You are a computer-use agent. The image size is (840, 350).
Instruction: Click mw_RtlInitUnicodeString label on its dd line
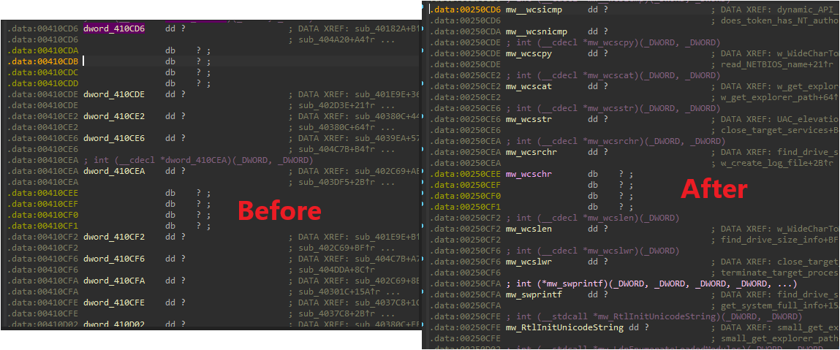point(564,327)
